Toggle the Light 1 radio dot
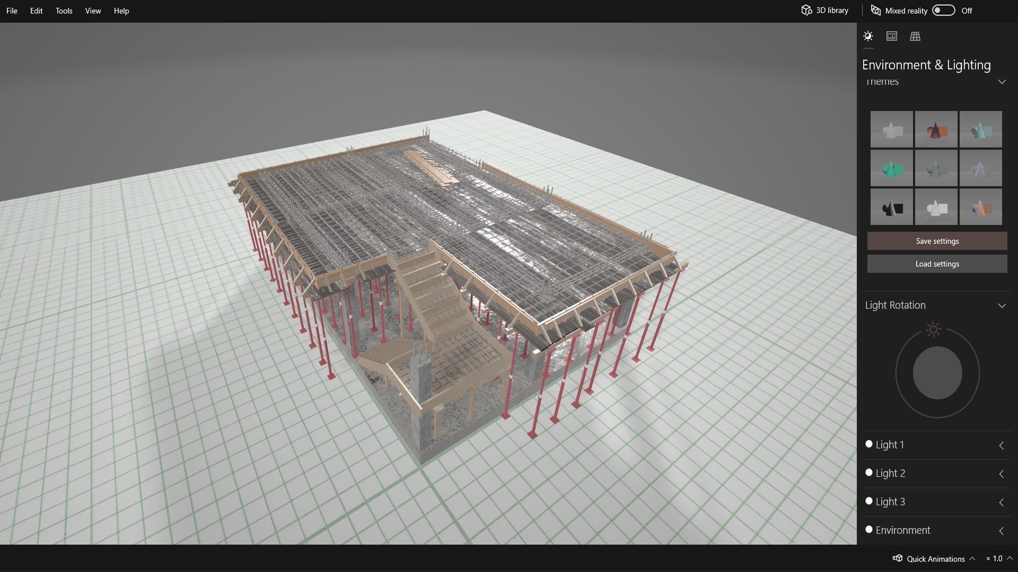The image size is (1018, 572). click(x=868, y=444)
